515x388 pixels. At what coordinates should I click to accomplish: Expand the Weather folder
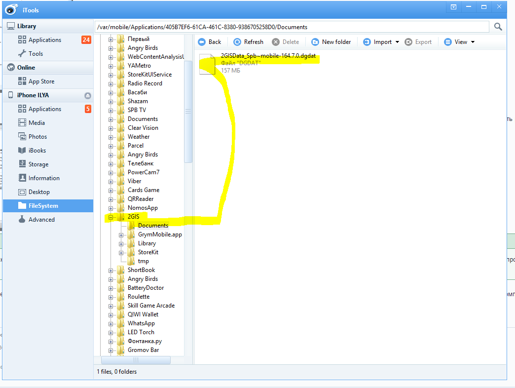click(x=110, y=137)
